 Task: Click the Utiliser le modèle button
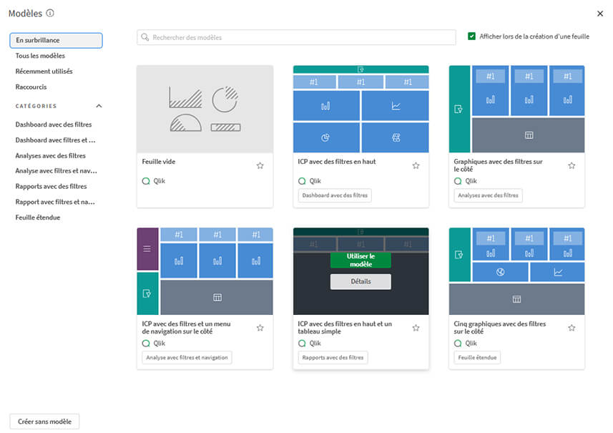(361, 260)
